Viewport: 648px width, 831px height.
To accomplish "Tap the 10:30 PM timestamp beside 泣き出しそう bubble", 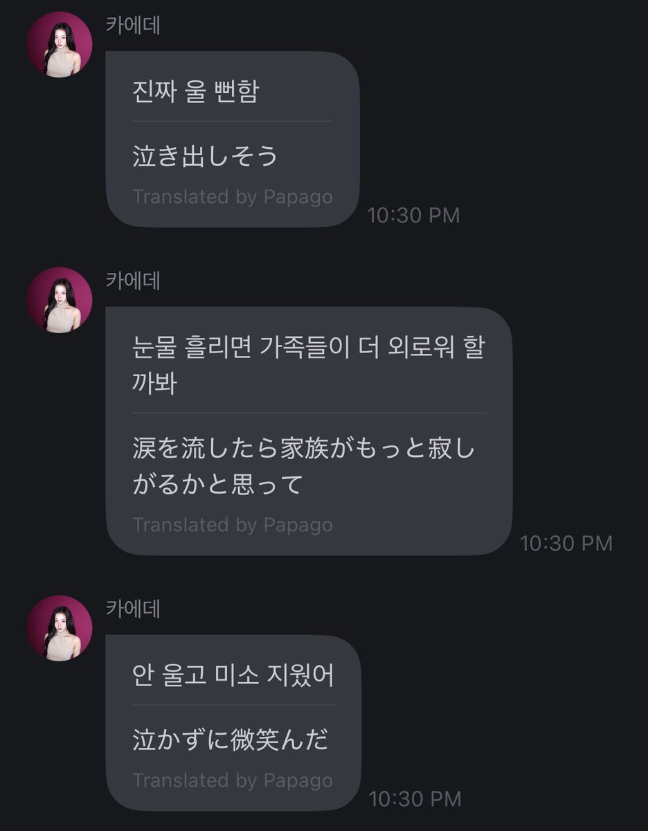I will [413, 215].
